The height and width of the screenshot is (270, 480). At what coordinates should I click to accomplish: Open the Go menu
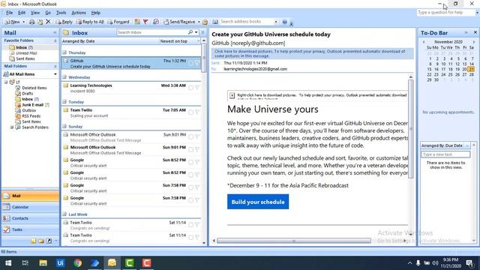[48, 13]
